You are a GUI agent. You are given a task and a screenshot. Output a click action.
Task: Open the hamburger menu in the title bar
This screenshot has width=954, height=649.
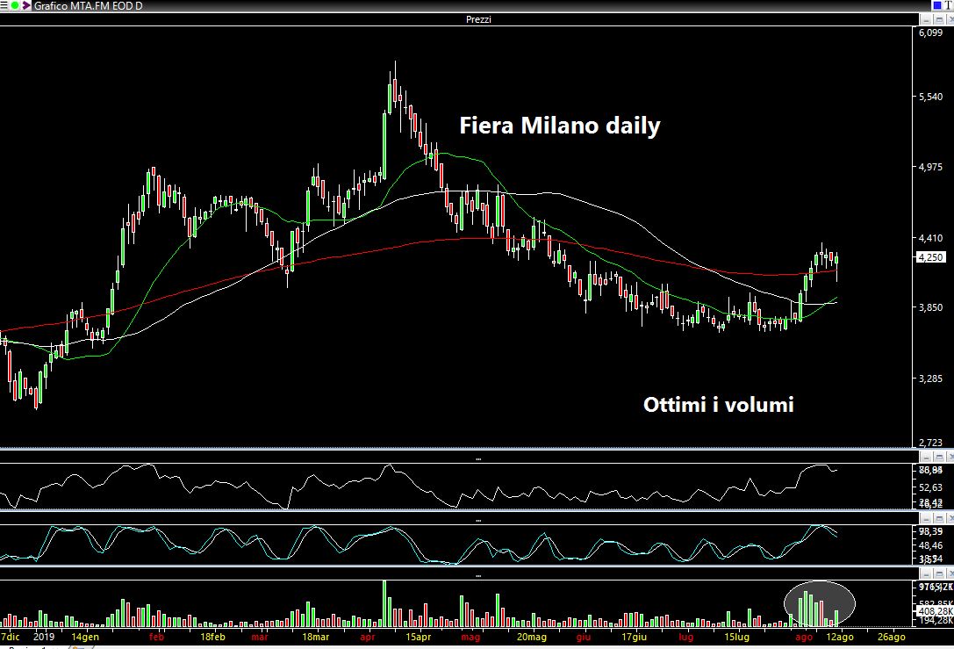[x=4, y=5]
